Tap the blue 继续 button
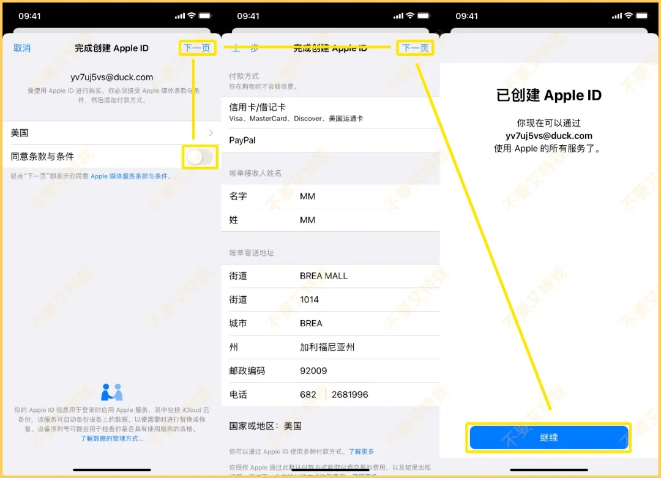661x478 pixels. pos(549,438)
